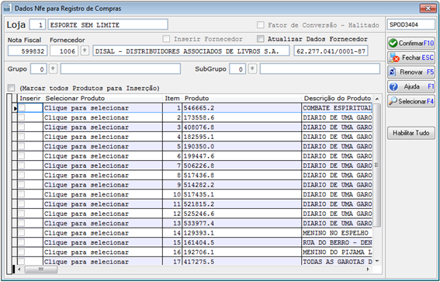Click the Item column header
The width and height of the screenshot is (440, 282).
click(172, 99)
